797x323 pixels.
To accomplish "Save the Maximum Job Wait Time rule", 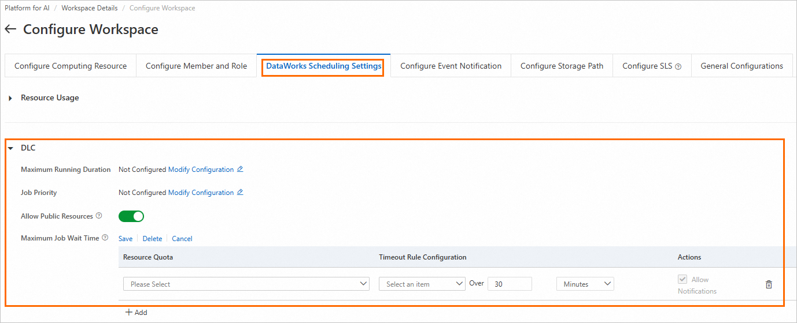I will 126,239.
